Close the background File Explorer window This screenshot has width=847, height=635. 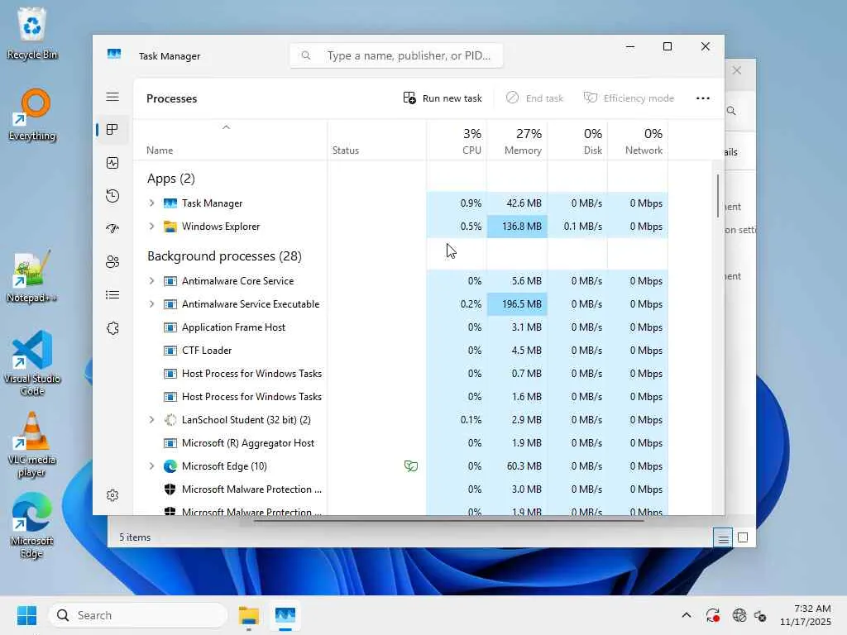coord(737,70)
